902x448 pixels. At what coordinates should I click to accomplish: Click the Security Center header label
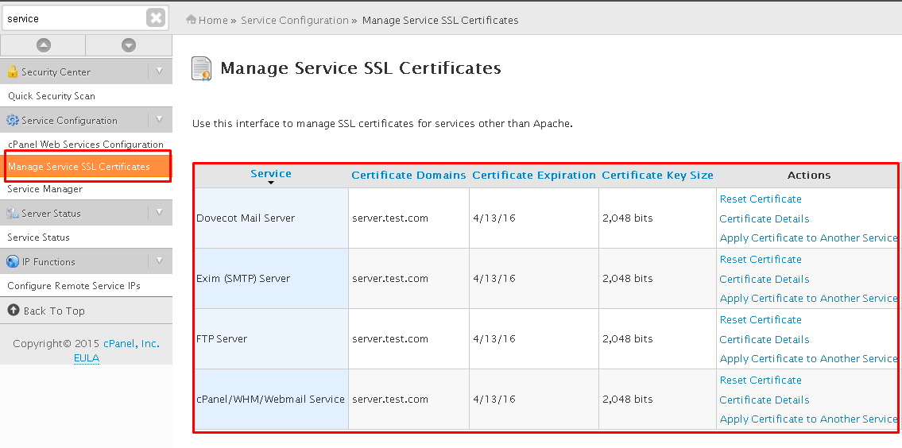[x=56, y=72]
